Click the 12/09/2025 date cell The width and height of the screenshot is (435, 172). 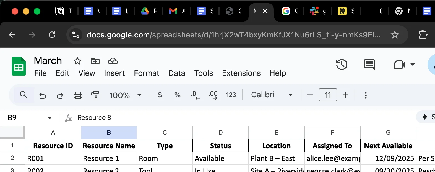pos(388,158)
